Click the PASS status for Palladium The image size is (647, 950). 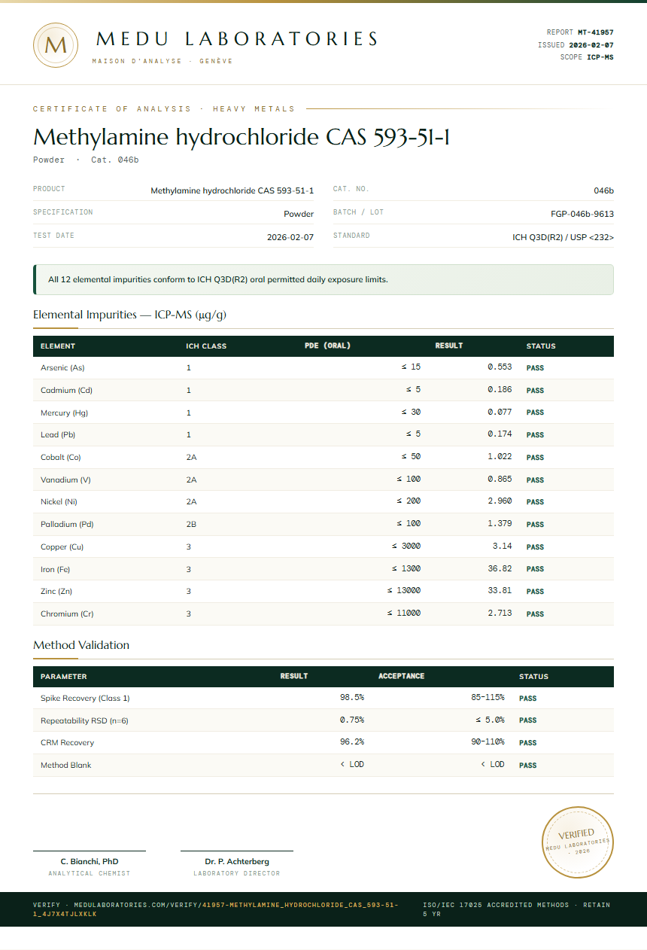[x=535, y=525]
